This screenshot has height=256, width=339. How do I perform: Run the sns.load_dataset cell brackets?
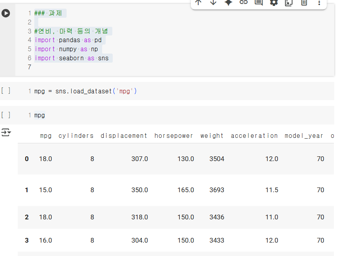pyautogui.click(x=6, y=91)
